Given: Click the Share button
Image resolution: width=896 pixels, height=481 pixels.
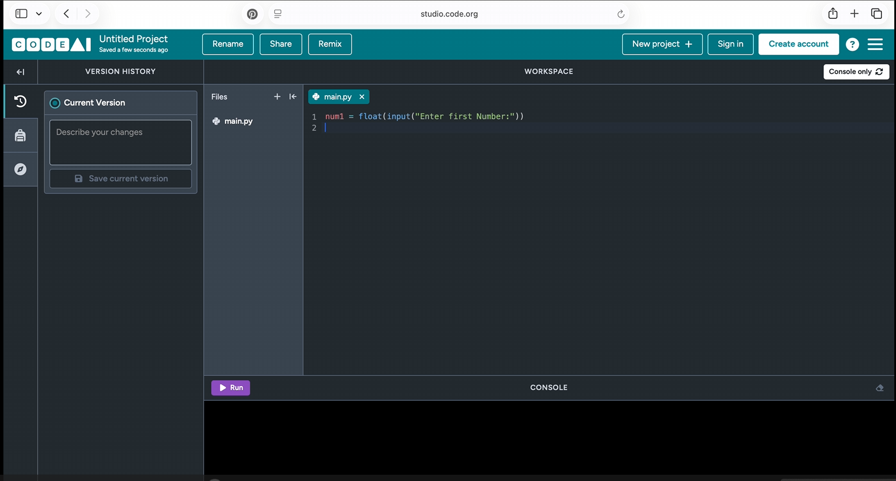Looking at the screenshot, I should coord(281,44).
